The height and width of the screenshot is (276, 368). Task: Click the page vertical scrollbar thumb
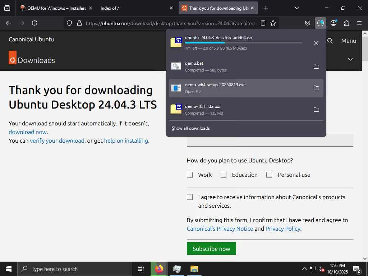point(365,48)
